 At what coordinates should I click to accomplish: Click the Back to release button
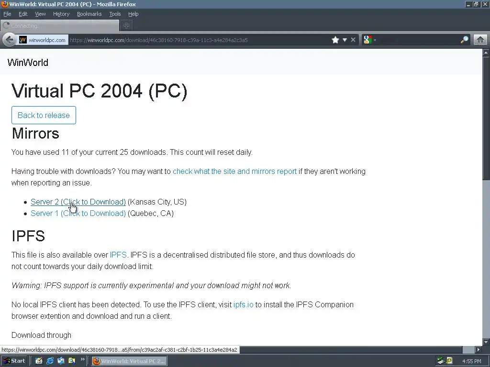pyautogui.click(x=44, y=115)
